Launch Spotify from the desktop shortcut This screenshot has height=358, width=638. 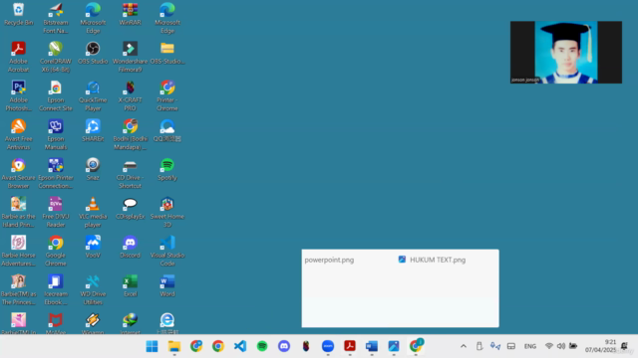pyautogui.click(x=167, y=169)
